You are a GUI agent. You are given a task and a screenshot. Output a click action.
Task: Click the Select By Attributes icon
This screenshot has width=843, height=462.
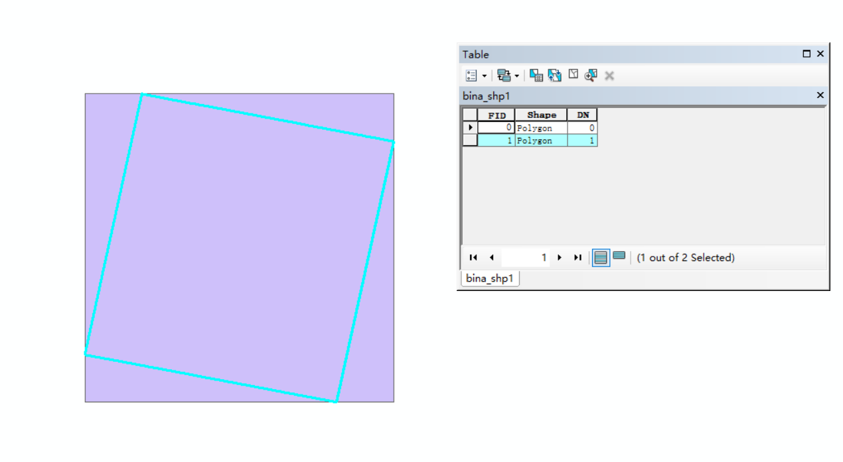[x=536, y=76]
